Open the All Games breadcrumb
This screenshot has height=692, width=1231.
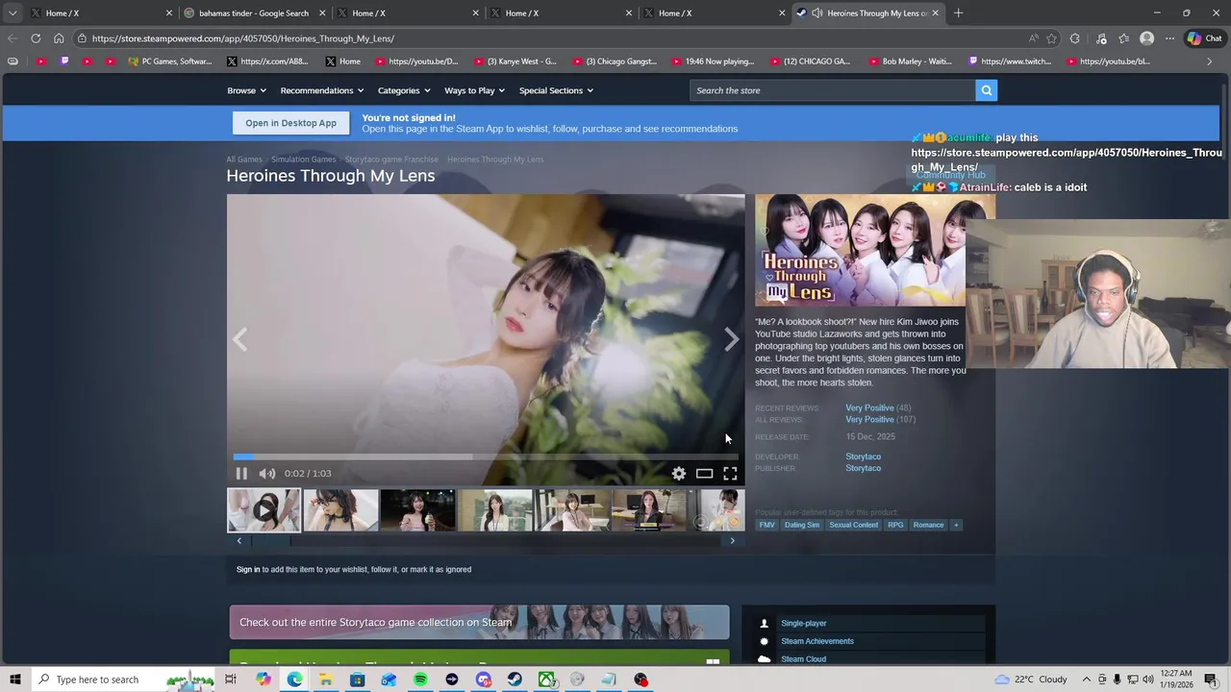(244, 160)
